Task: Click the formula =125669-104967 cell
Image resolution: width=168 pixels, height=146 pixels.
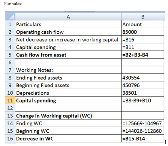Action: pos(143,123)
